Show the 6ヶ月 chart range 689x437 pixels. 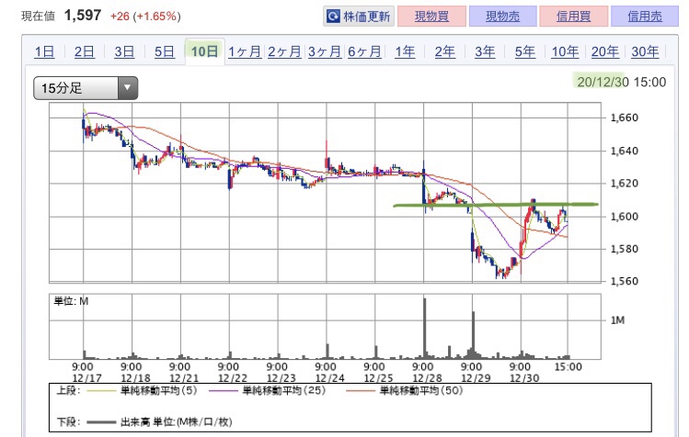(x=364, y=51)
